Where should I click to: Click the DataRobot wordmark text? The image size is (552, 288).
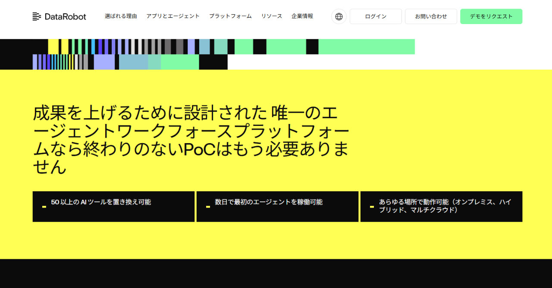[65, 17]
